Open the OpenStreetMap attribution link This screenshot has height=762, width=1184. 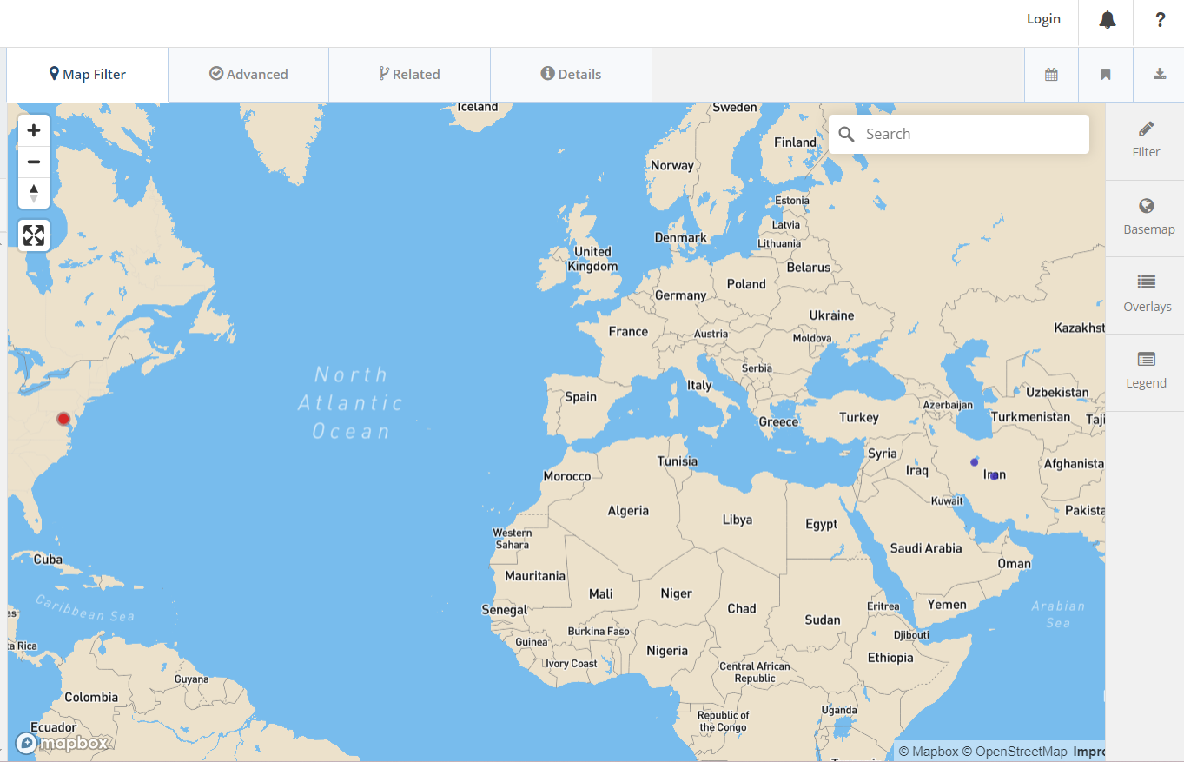1020,752
